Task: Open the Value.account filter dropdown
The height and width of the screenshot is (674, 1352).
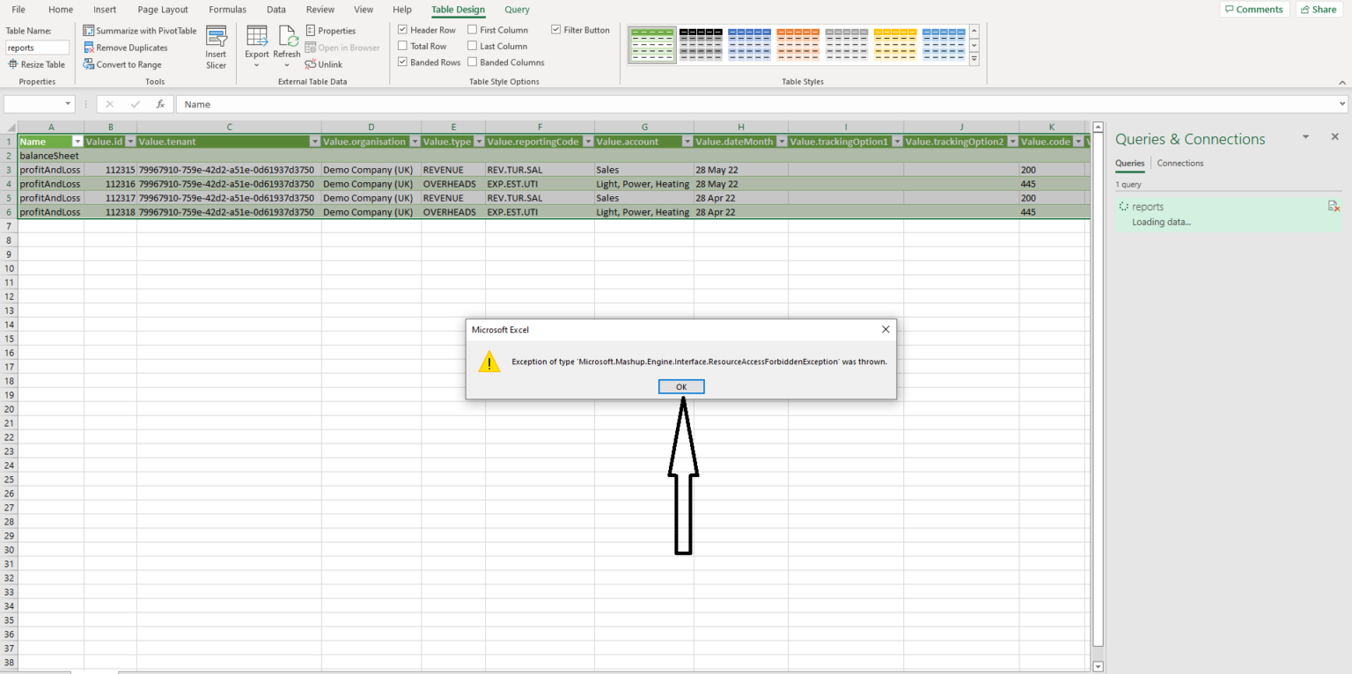Action: 687,142
